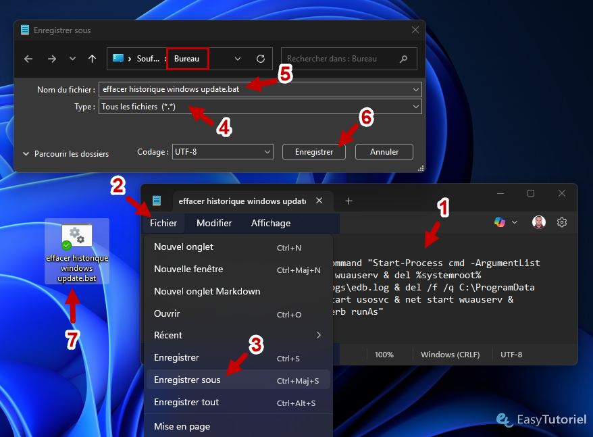
Task: Click the Copilot icon in Notepad
Action: (x=500, y=222)
